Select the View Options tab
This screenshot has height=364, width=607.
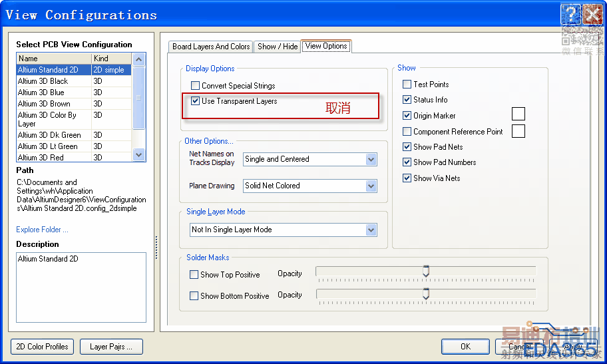click(326, 46)
